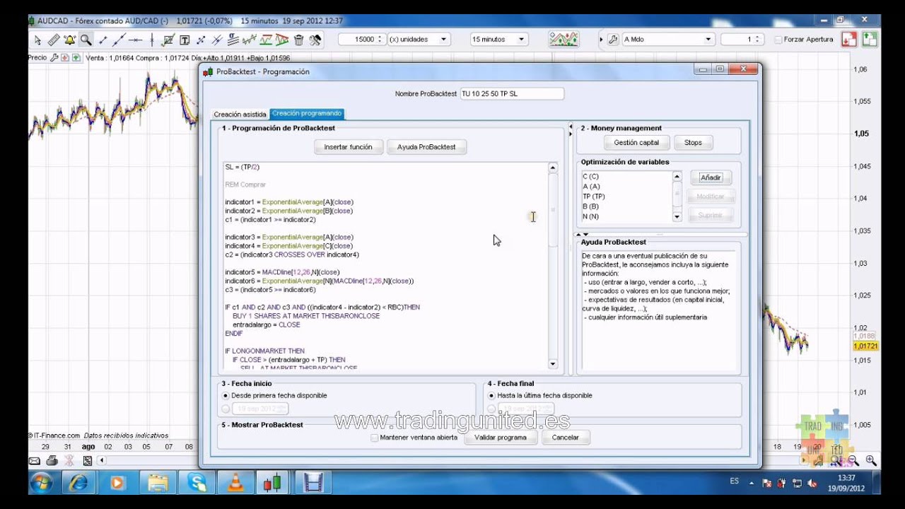Toggle the Forzar Apertura checkbox
Screen dimensions: 905x509
pos(778,40)
